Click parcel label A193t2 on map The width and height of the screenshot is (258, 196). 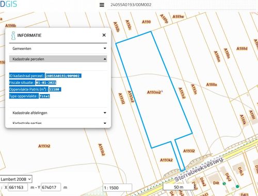point(44,146)
